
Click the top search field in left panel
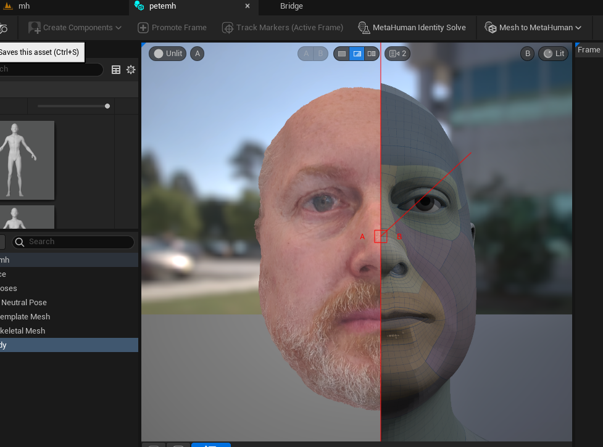point(51,69)
